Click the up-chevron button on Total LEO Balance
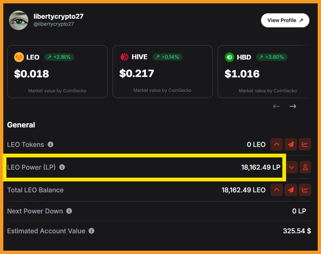 pos(277,190)
